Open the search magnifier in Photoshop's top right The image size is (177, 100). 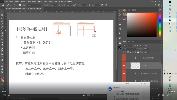point(156,5)
